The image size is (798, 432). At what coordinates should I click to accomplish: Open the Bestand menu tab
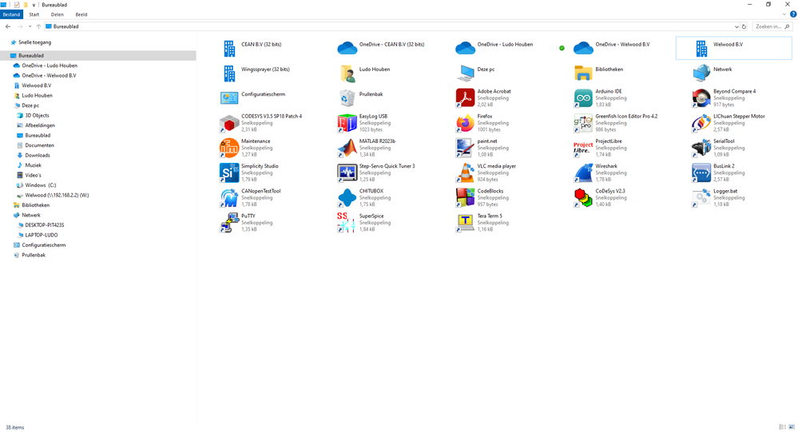[x=11, y=14]
